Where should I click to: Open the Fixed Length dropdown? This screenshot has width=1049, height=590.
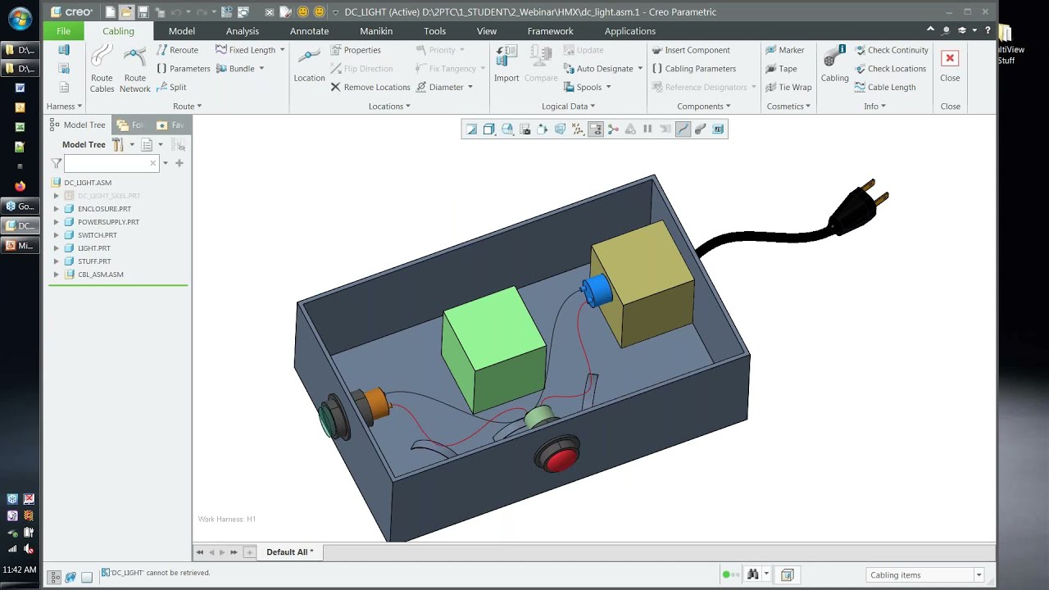point(282,50)
